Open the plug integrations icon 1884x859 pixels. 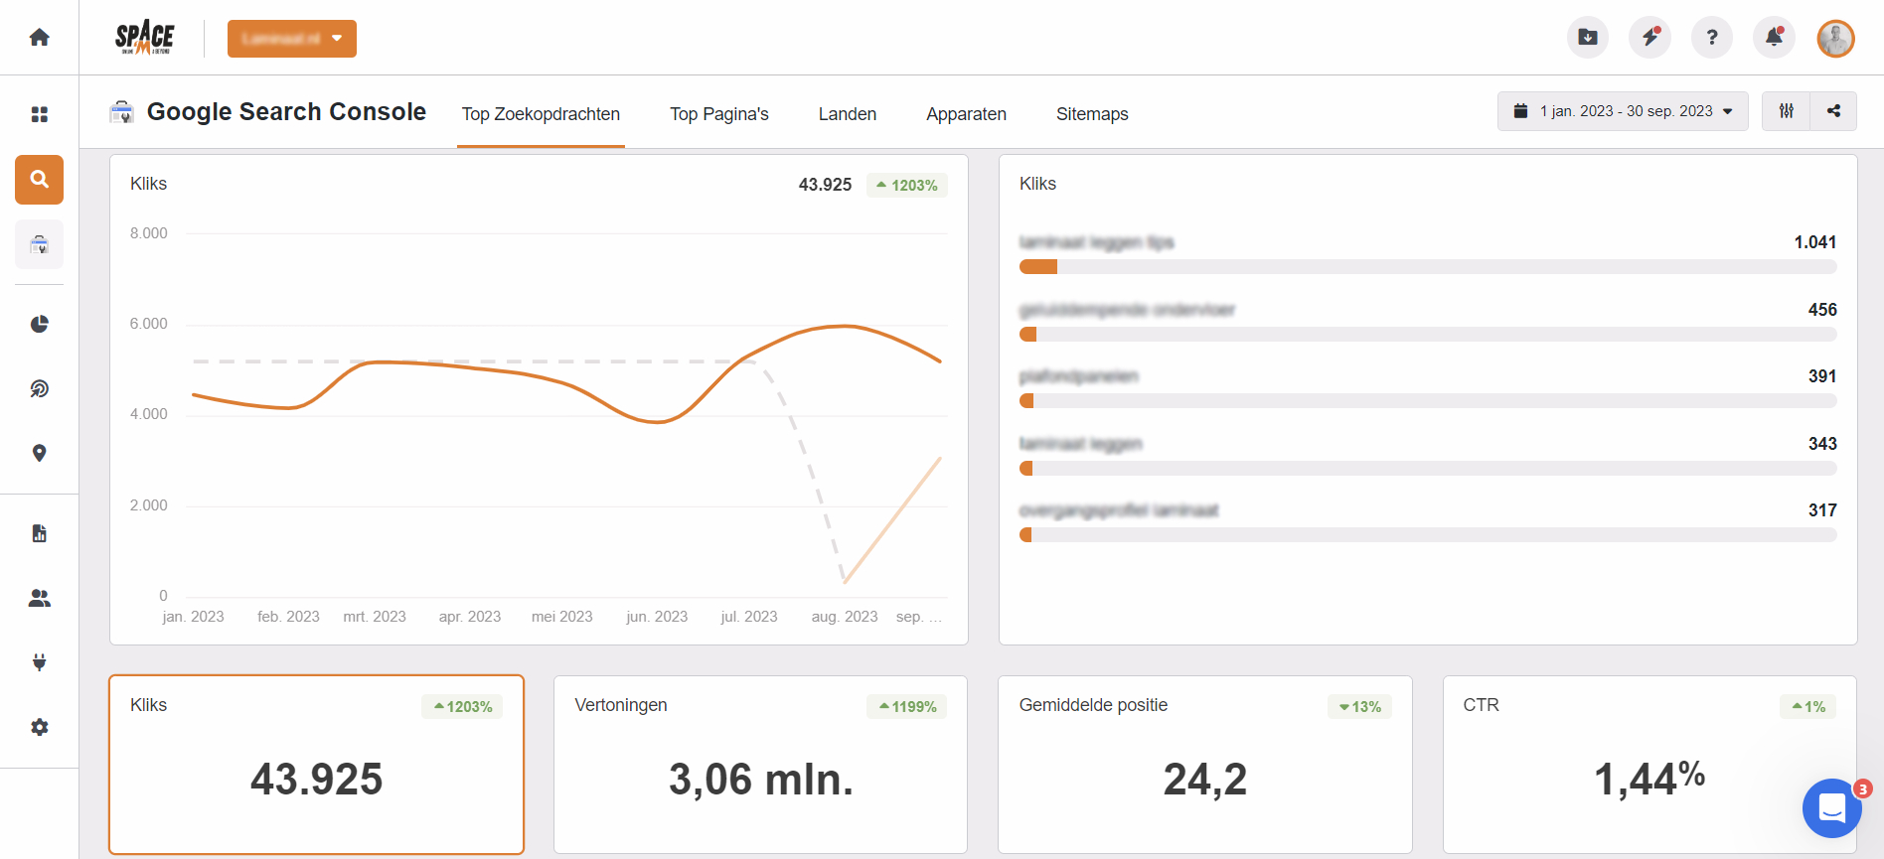pos(39,662)
